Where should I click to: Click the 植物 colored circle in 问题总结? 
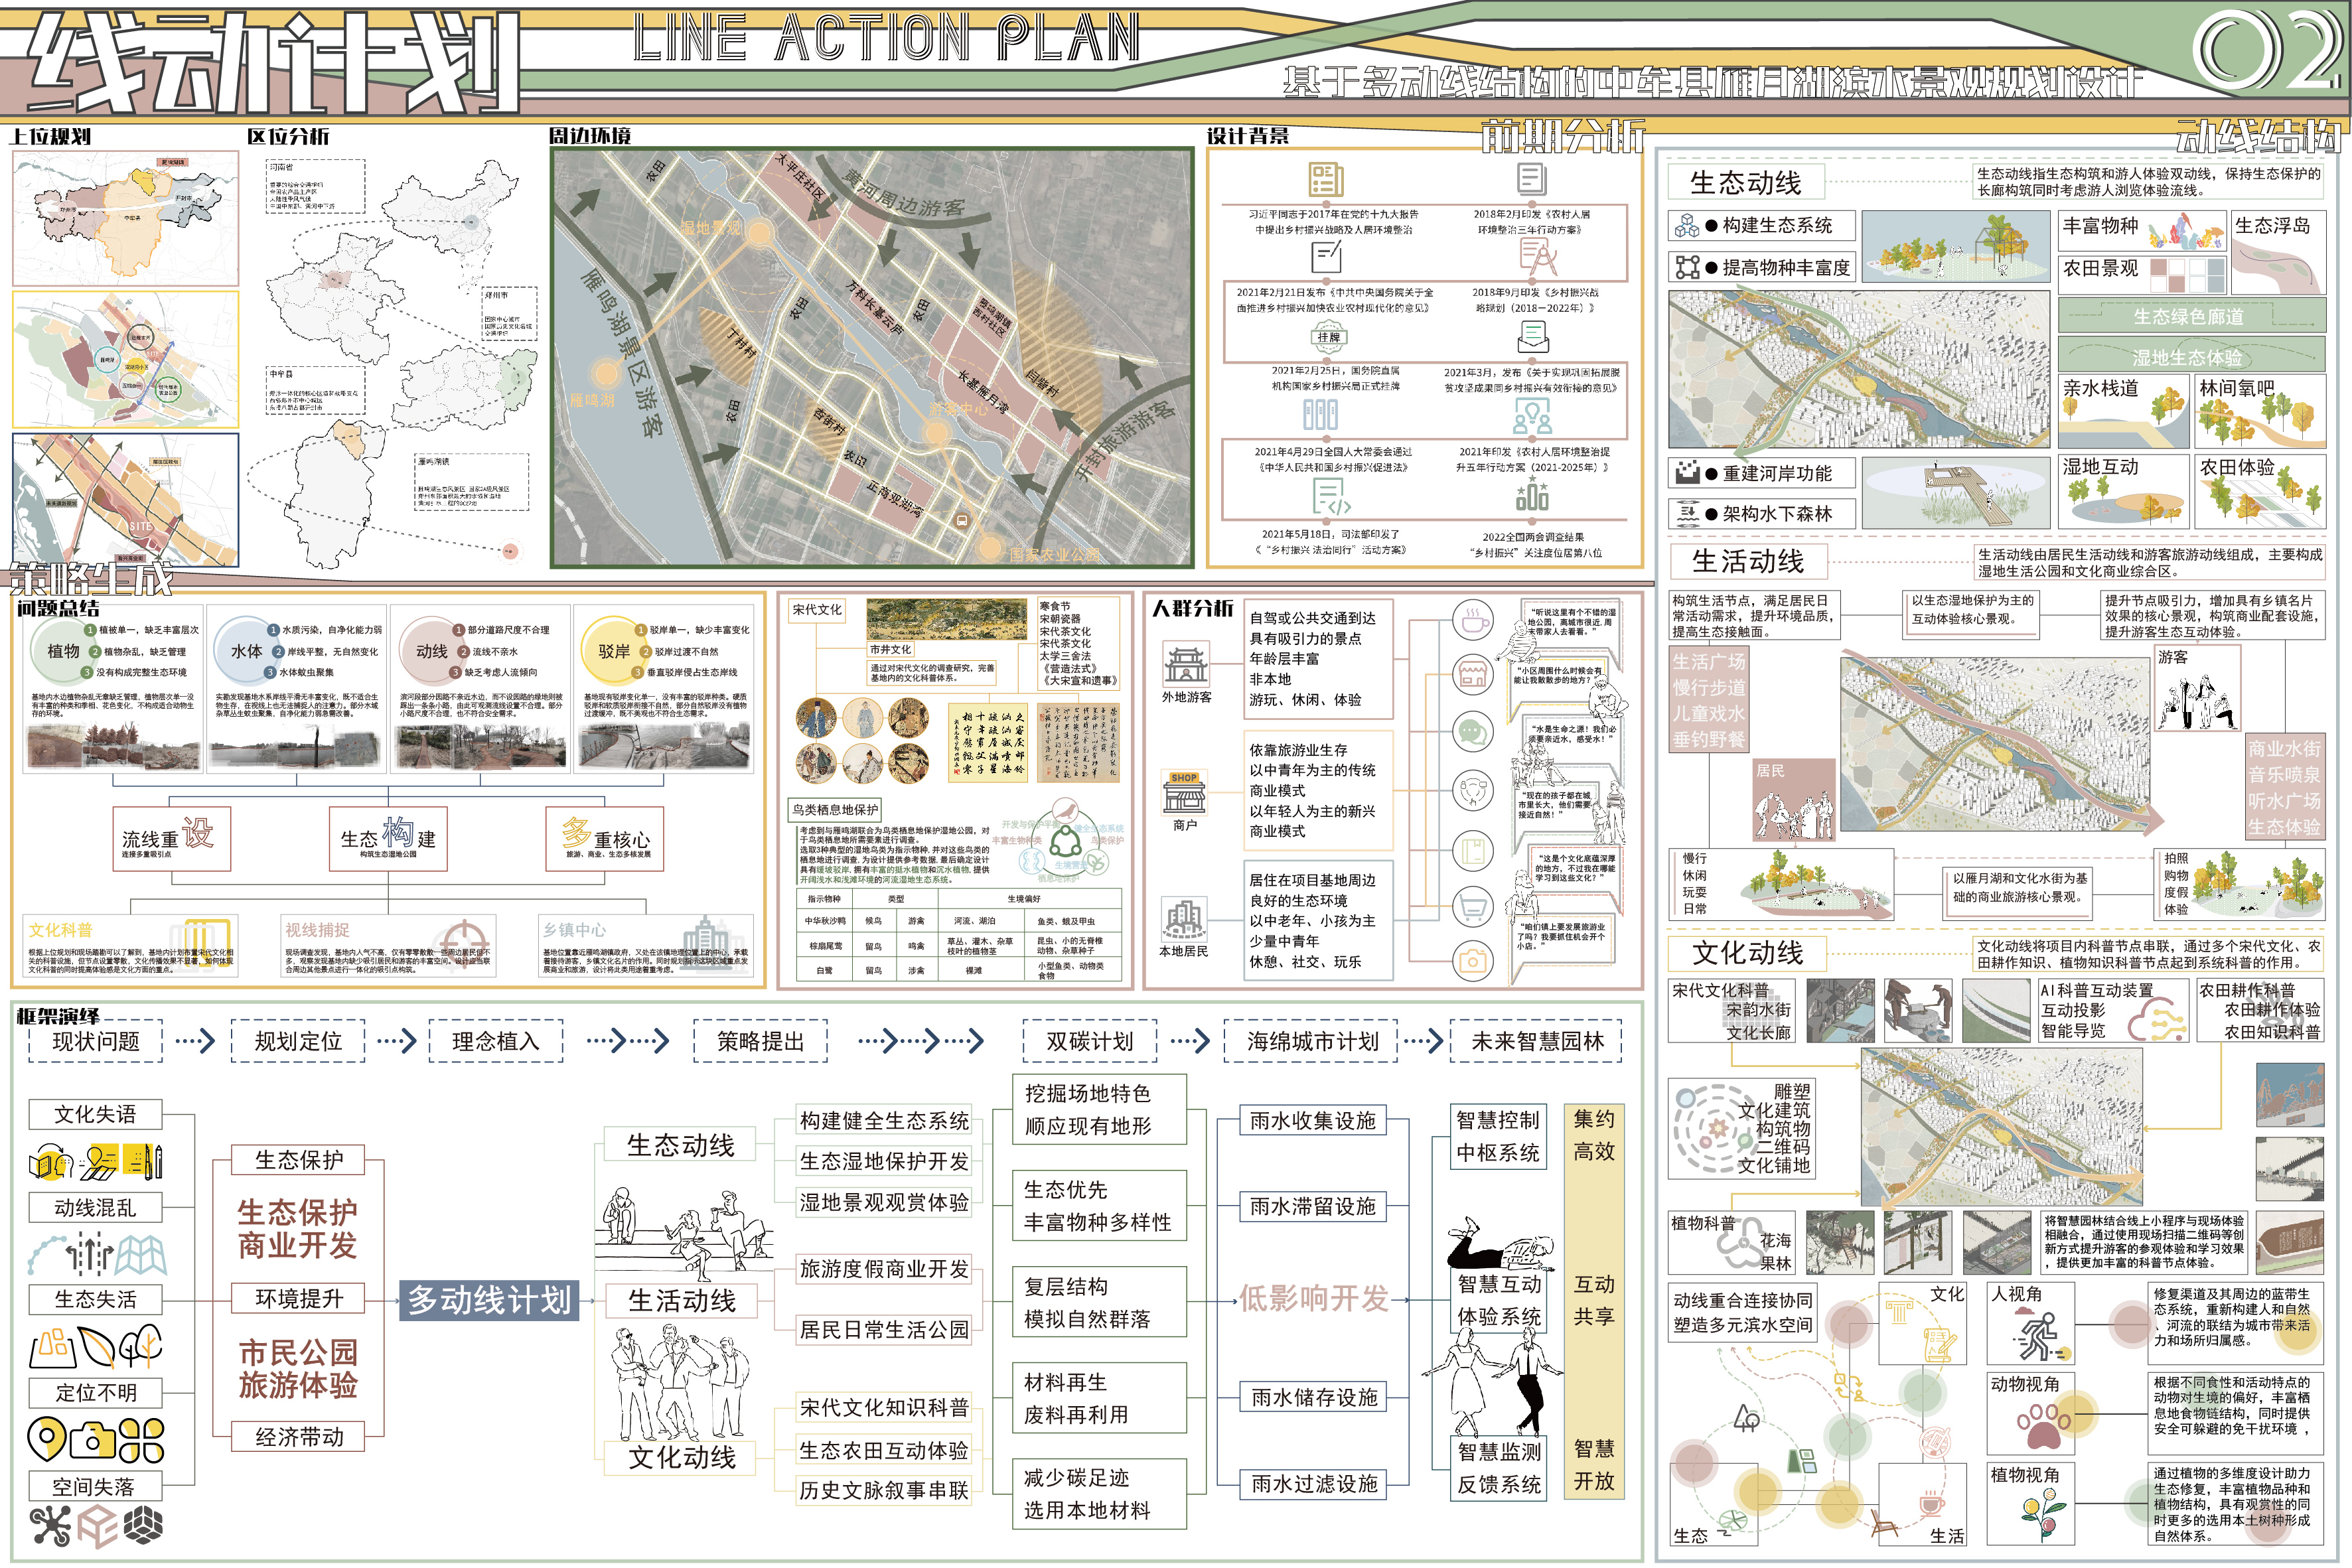(x=63, y=651)
